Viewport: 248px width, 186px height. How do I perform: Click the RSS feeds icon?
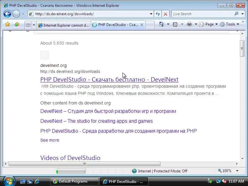pyautogui.click(x=175, y=24)
